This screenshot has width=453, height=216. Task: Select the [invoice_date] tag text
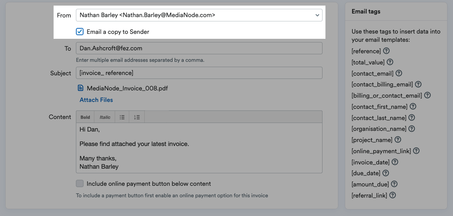[371, 162]
